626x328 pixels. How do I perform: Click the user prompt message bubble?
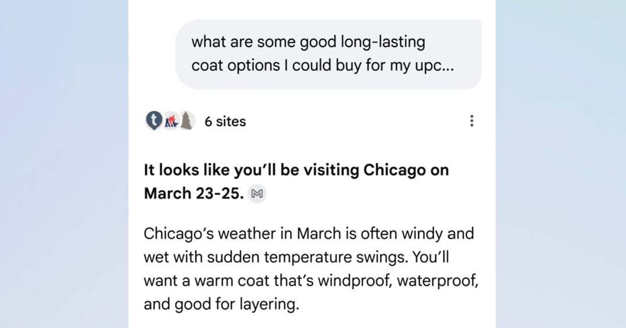[328, 54]
